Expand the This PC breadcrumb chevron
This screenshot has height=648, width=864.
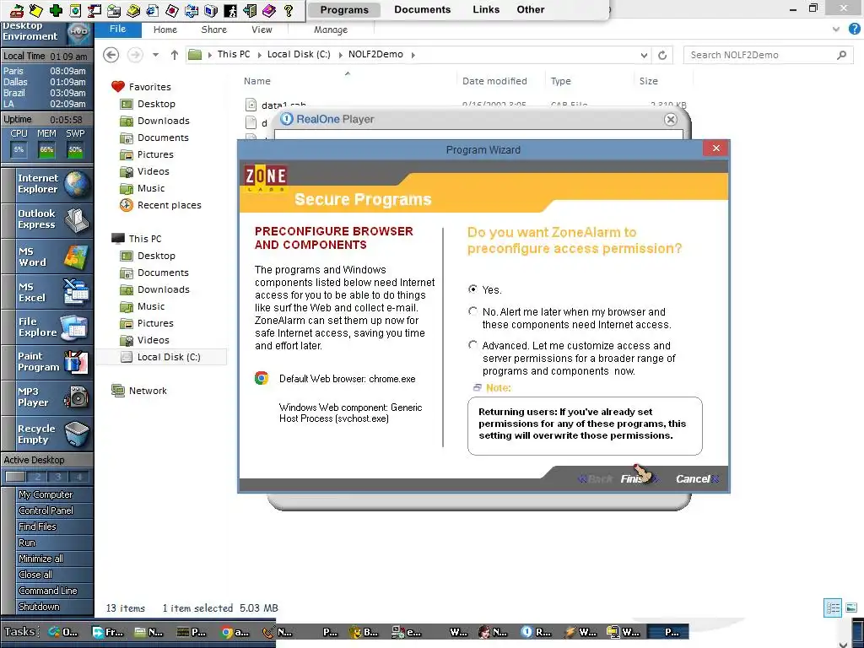point(259,55)
